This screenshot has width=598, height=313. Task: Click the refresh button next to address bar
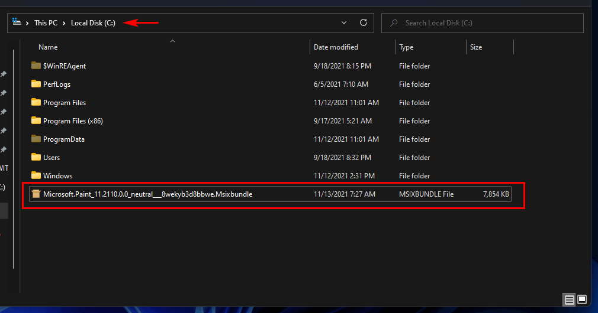tap(364, 23)
